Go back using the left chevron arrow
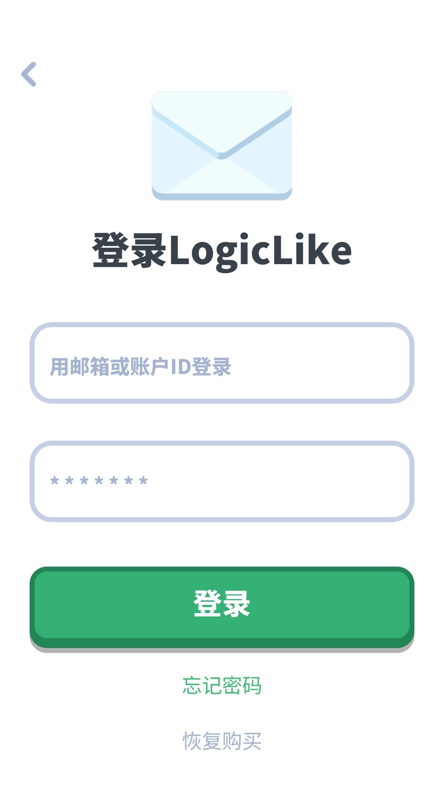The width and height of the screenshot is (444, 790). tap(29, 74)
